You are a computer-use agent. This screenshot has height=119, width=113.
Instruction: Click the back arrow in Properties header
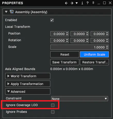click(66, 3)
